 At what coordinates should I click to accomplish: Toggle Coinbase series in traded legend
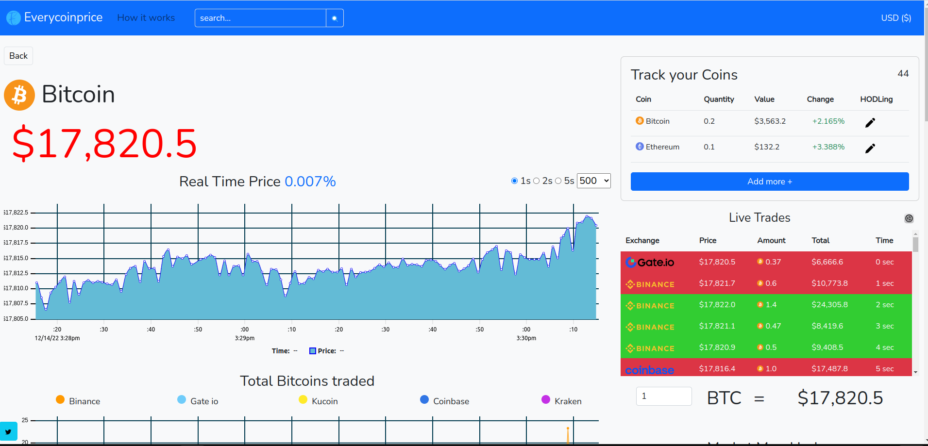pyautogui.click(x=444, y=400)
